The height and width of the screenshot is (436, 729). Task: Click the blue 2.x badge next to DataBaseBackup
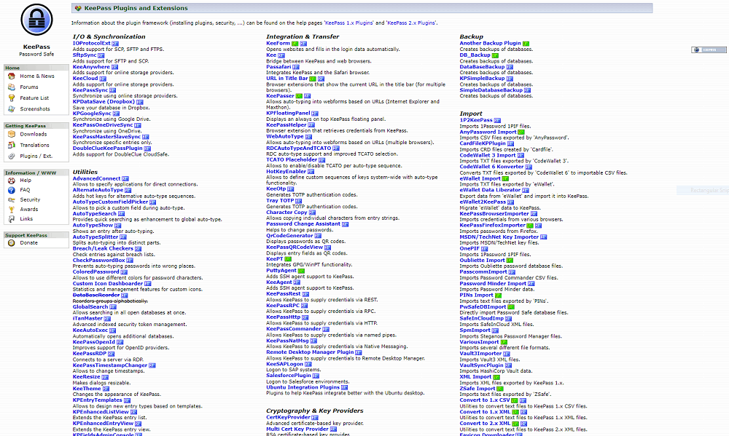510,67
